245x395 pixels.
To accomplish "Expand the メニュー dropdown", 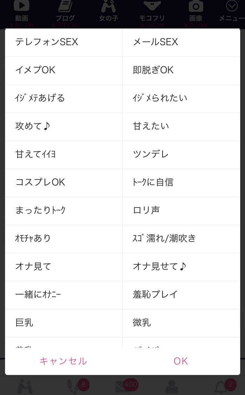I will click(x=232, y=7).
